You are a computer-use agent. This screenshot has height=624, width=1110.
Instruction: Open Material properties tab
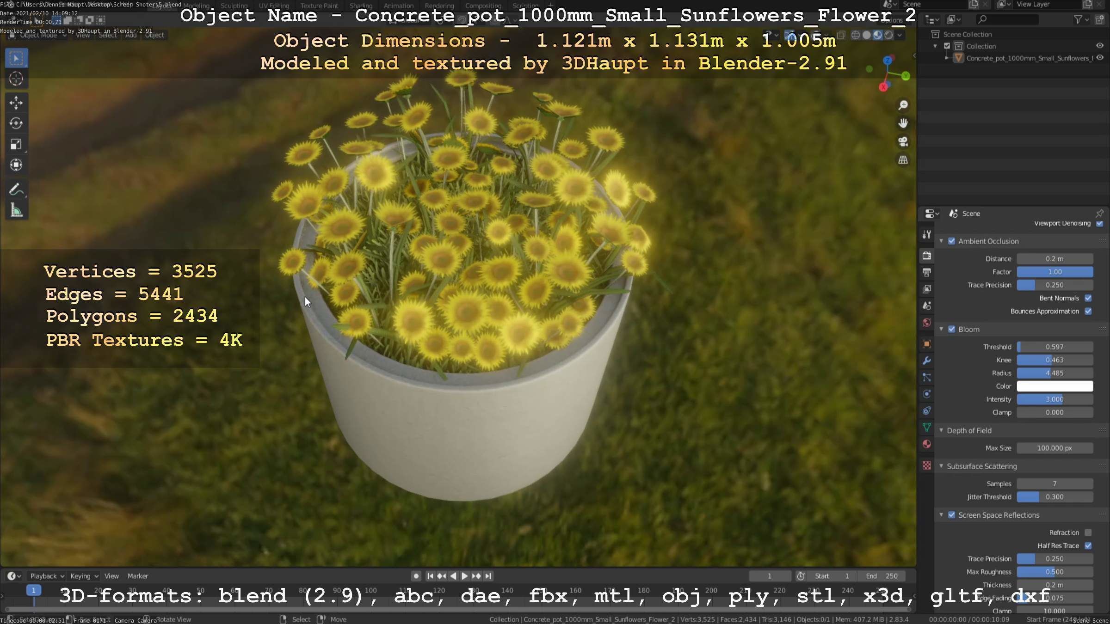(x=926, y=444)
